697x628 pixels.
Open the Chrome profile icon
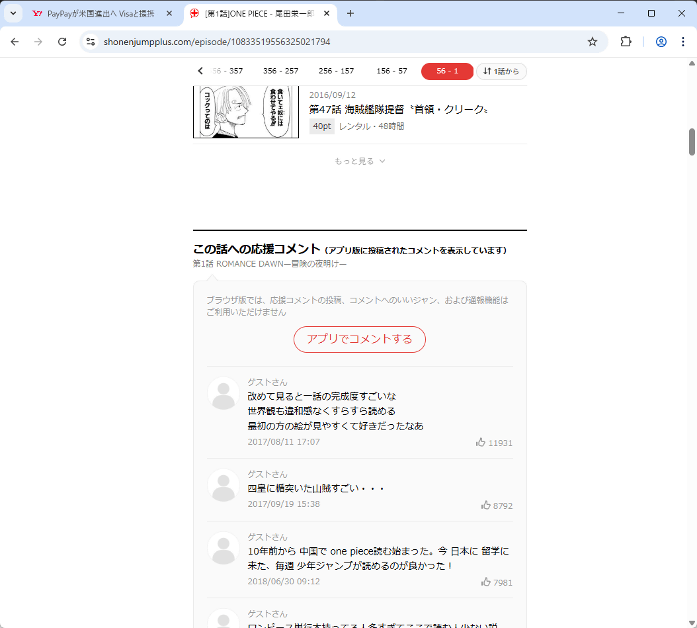pos(661,42)
